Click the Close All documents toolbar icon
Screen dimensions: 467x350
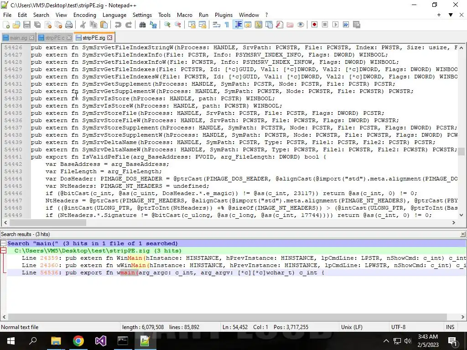(58, 25)
